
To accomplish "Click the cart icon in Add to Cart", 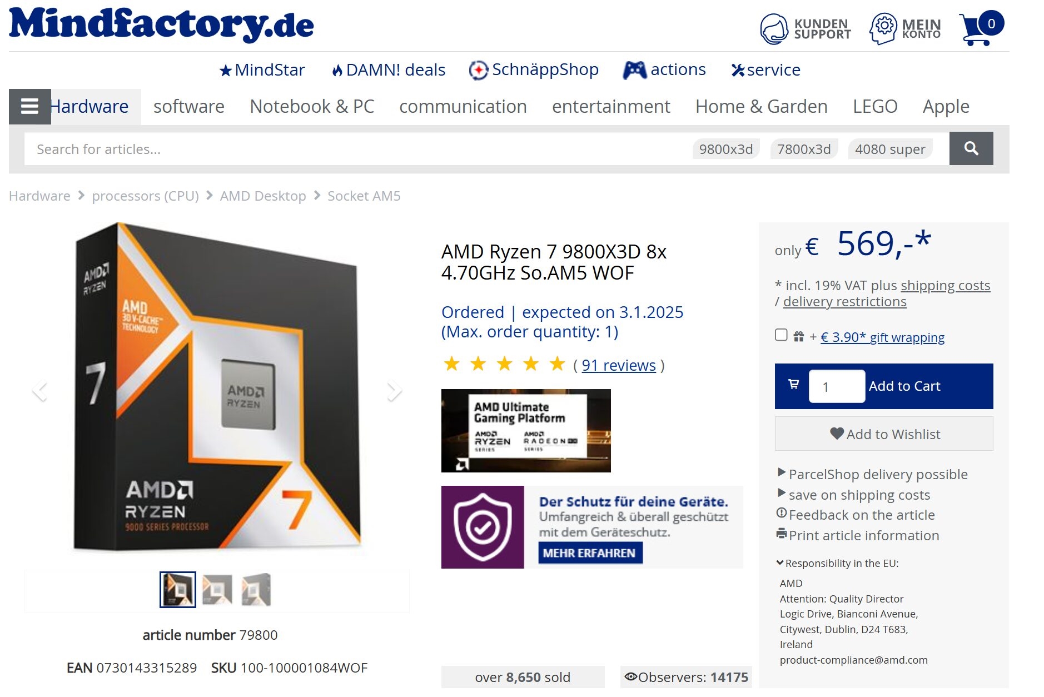I will pyautogui.click(x=794, y=384).
